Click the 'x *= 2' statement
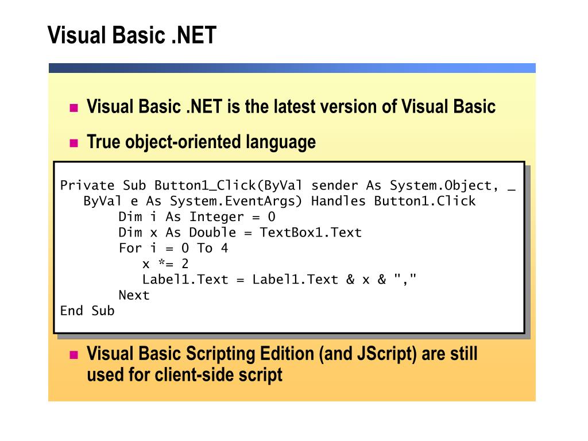Screen dimensions: 588x441 pos(165,264)
